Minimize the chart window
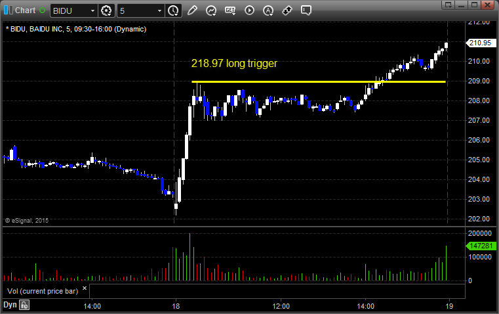Screen dimensions: 499x314 pyautogui.click(x=462, y=5)
